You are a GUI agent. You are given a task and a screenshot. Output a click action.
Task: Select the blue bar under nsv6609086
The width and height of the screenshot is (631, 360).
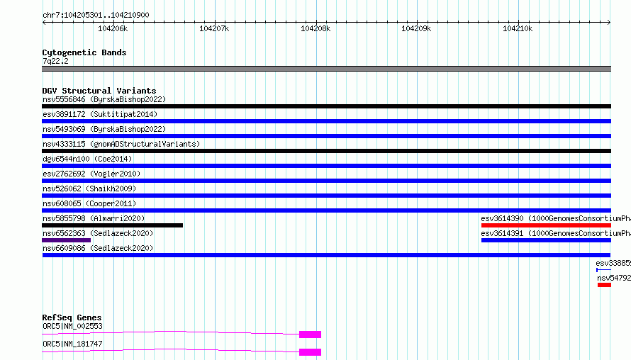coord(326,255)
